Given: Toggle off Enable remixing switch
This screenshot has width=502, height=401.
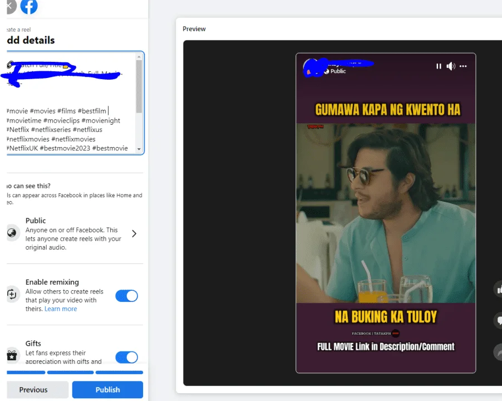Looking at the screenshot, I should (x=127, y=296).
